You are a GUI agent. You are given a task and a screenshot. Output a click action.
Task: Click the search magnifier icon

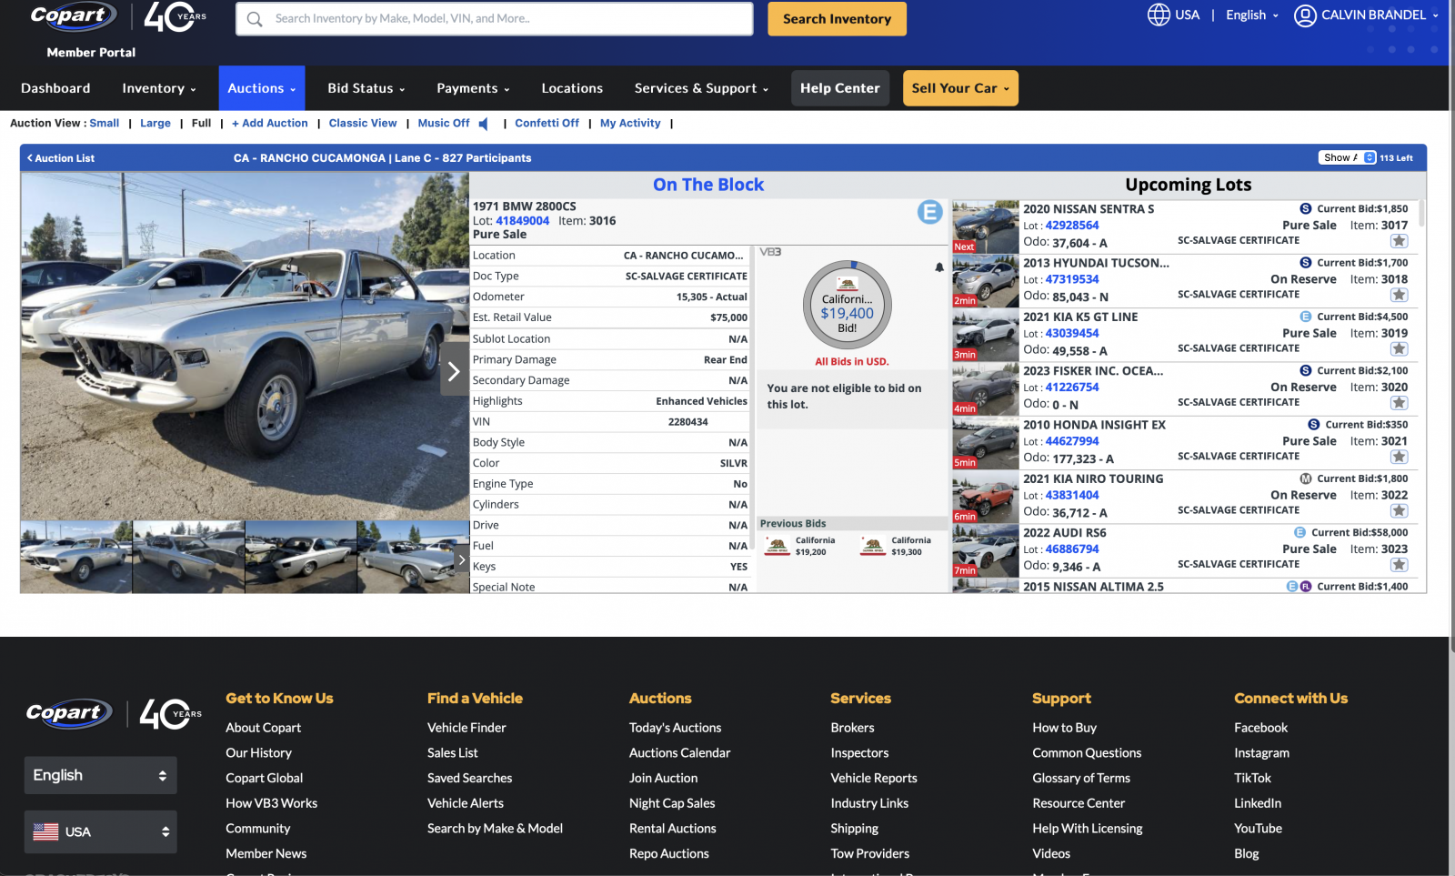coord(256,19)
